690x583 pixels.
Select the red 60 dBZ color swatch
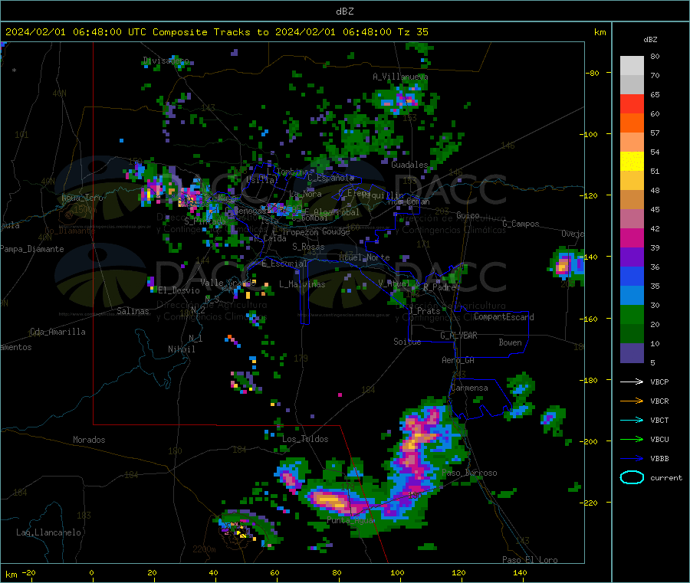pyautogui.click(x=632, y=103)
